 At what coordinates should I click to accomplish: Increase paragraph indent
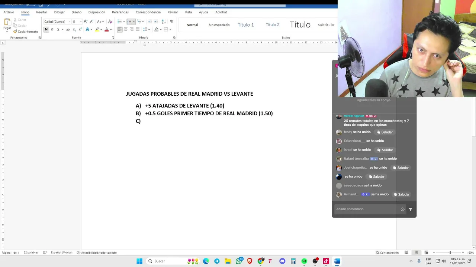(x=156, y=22)
